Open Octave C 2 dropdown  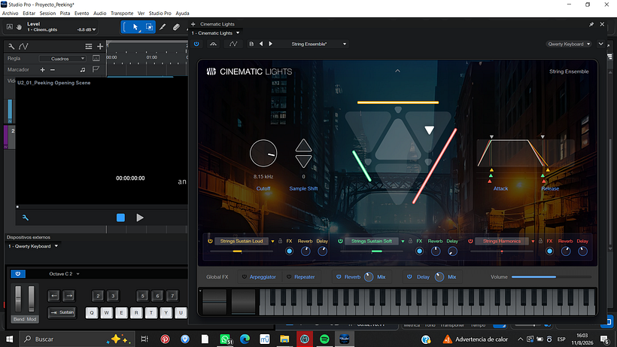(78, 274)
